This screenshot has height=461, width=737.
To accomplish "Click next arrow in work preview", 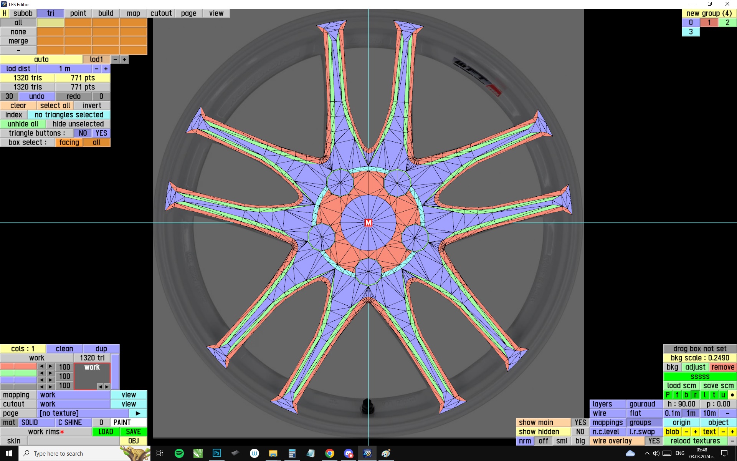I will tap(107, 386).
